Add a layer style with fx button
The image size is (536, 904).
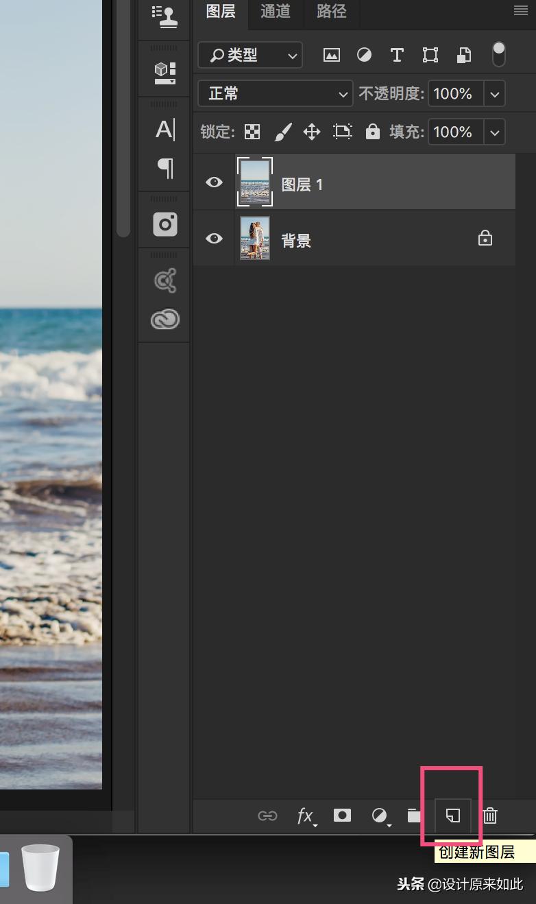coord(306,816)
